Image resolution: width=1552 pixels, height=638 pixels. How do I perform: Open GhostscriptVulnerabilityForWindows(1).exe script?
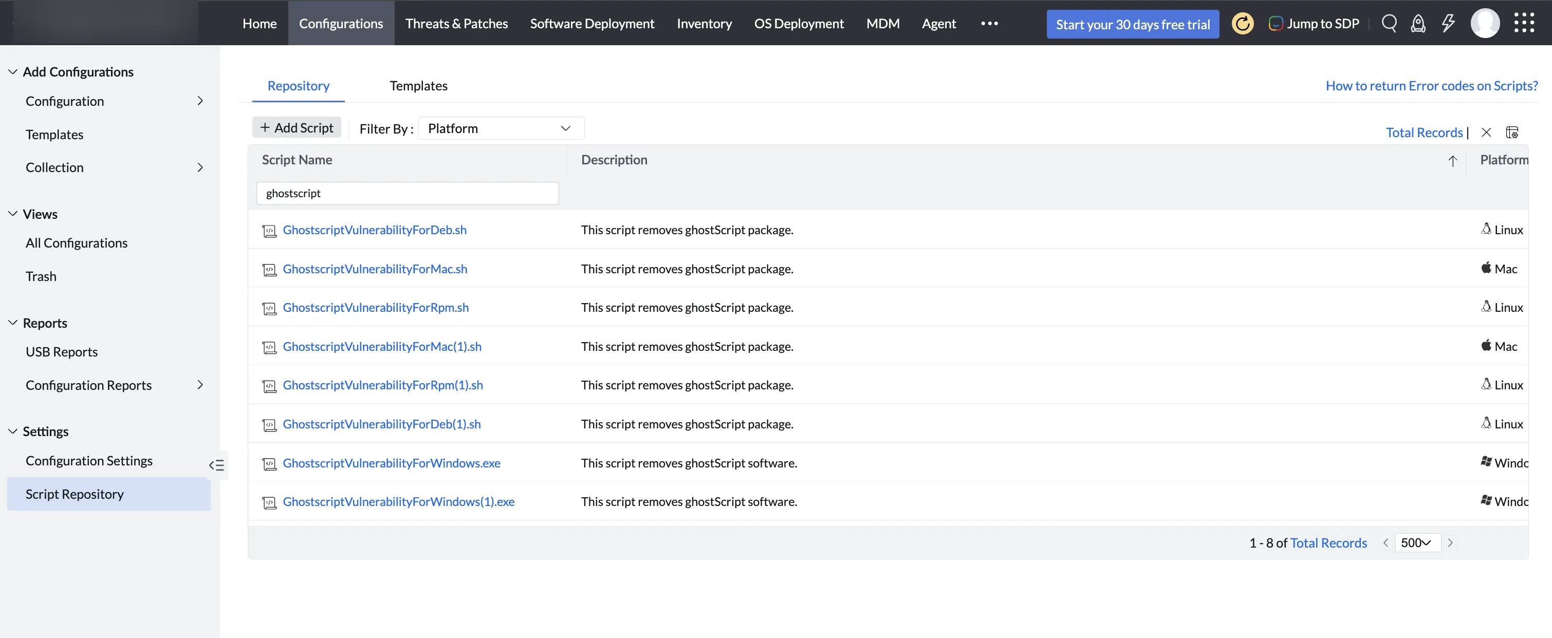pyautogui.click(x=398, y=501)
